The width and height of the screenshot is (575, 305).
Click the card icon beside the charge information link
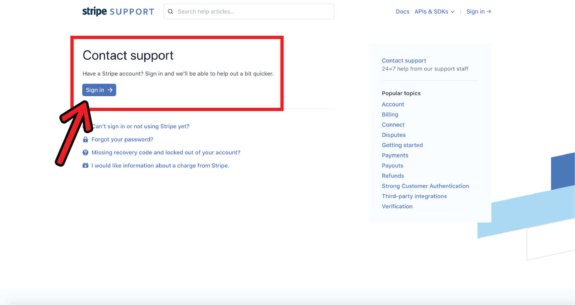coord(86,165)
